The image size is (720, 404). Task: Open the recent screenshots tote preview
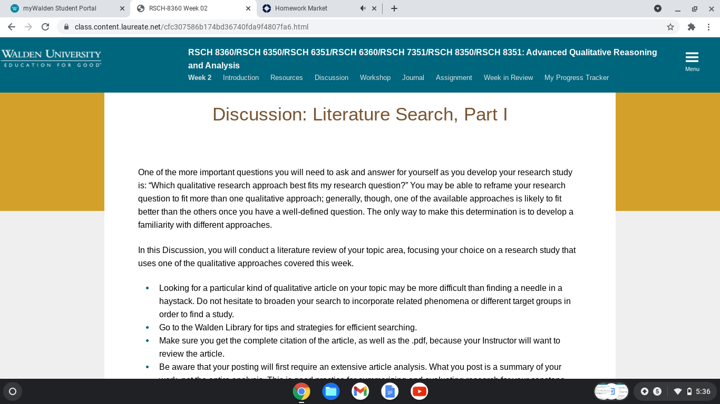click(611, 391)
